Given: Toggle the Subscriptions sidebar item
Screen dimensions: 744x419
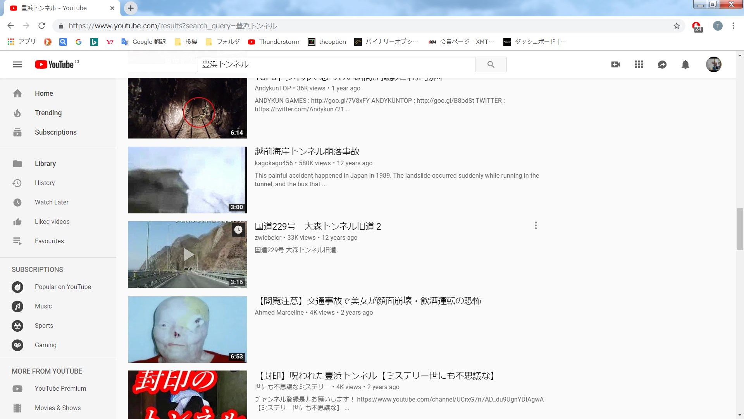Looking at the screenshot, I should click(x=56, y=132).
